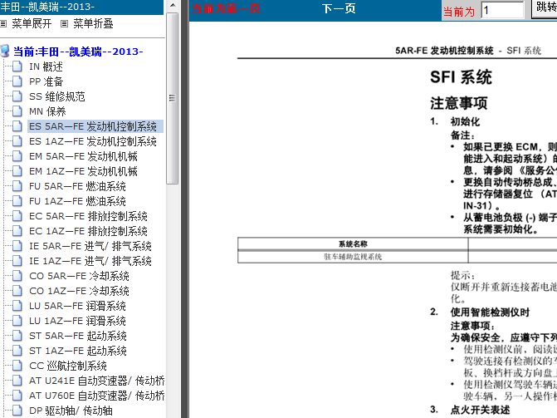Open AT U760E 自动变速器/传动桥 chapter
This screenshot has height=418, width=557.
[x=96, y=396]
